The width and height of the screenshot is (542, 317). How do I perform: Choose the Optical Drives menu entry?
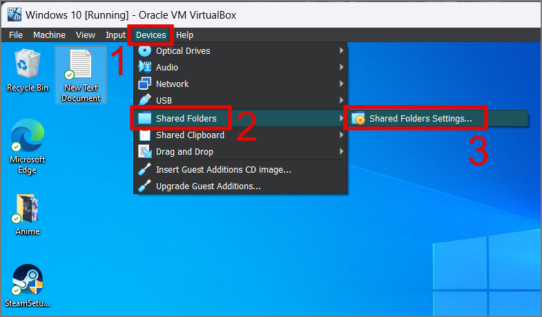[240, 50]
